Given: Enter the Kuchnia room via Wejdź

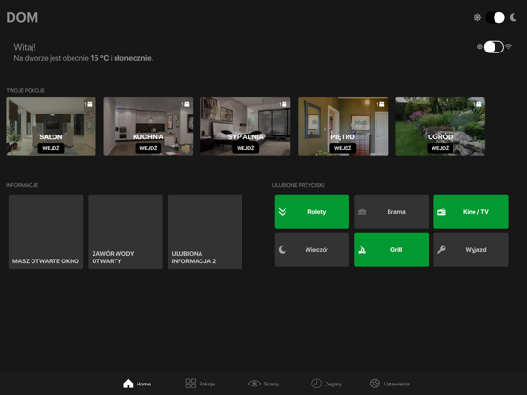Looking at the screenshot, I should coord(148,148).
